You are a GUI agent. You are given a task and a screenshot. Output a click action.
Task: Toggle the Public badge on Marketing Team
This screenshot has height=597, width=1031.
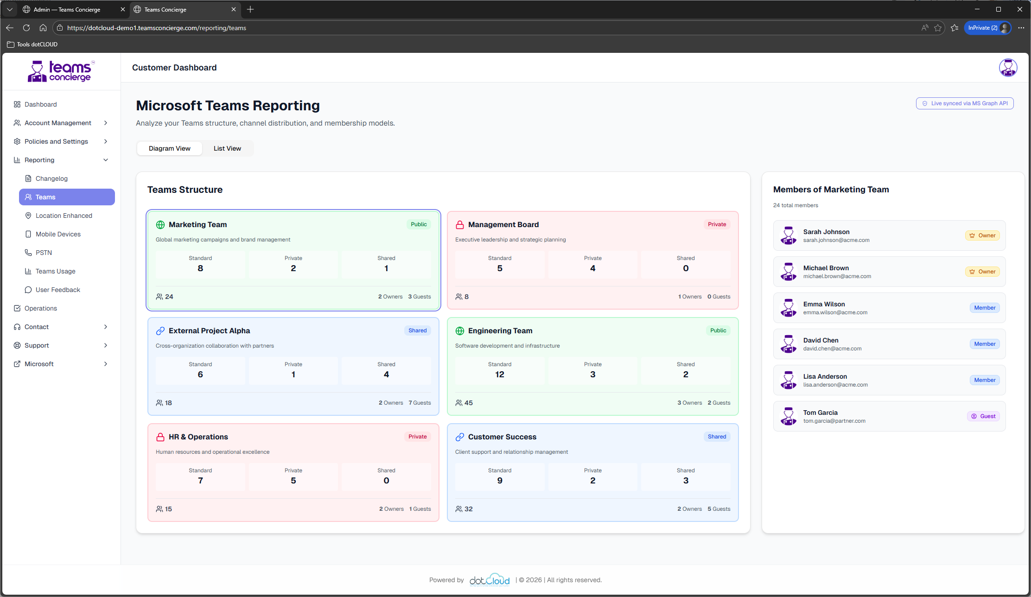(x=419, y=224)
